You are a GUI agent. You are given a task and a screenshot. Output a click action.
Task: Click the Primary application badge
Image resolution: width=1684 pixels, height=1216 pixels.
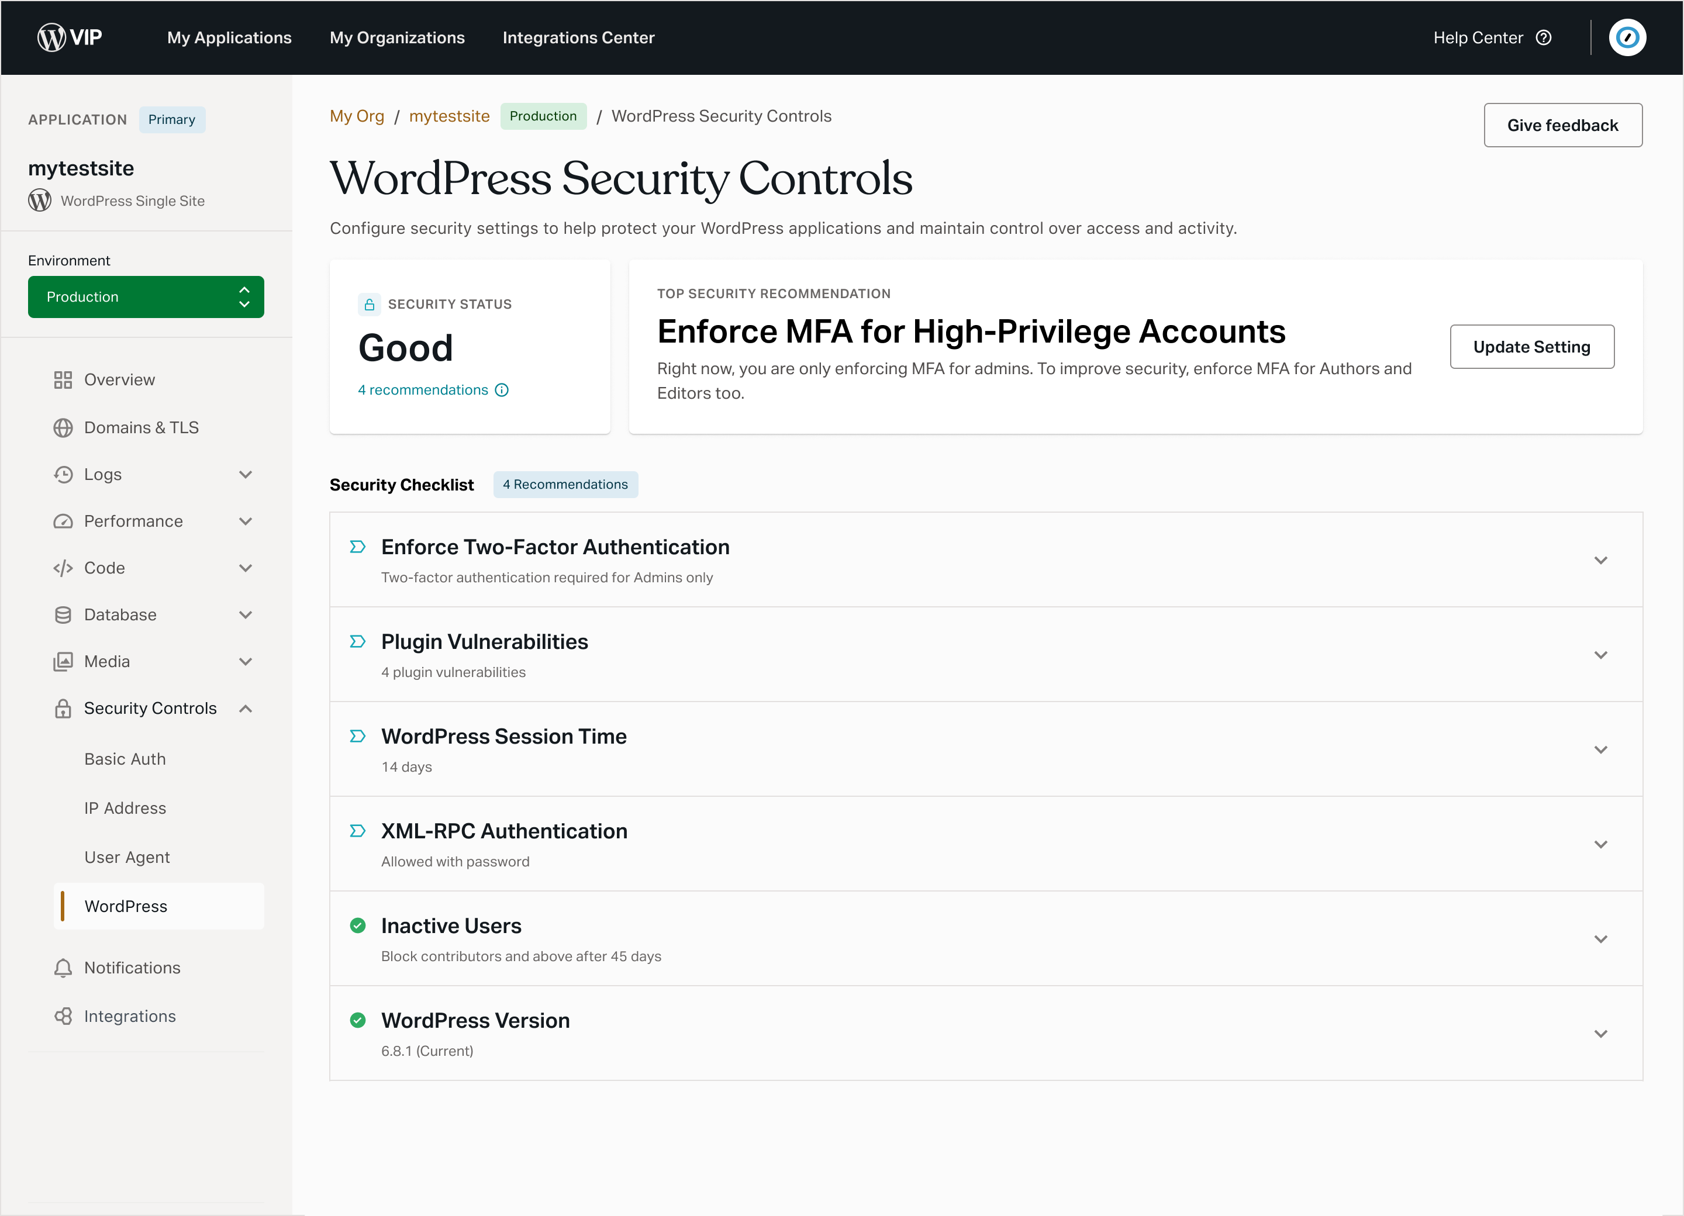171,119
